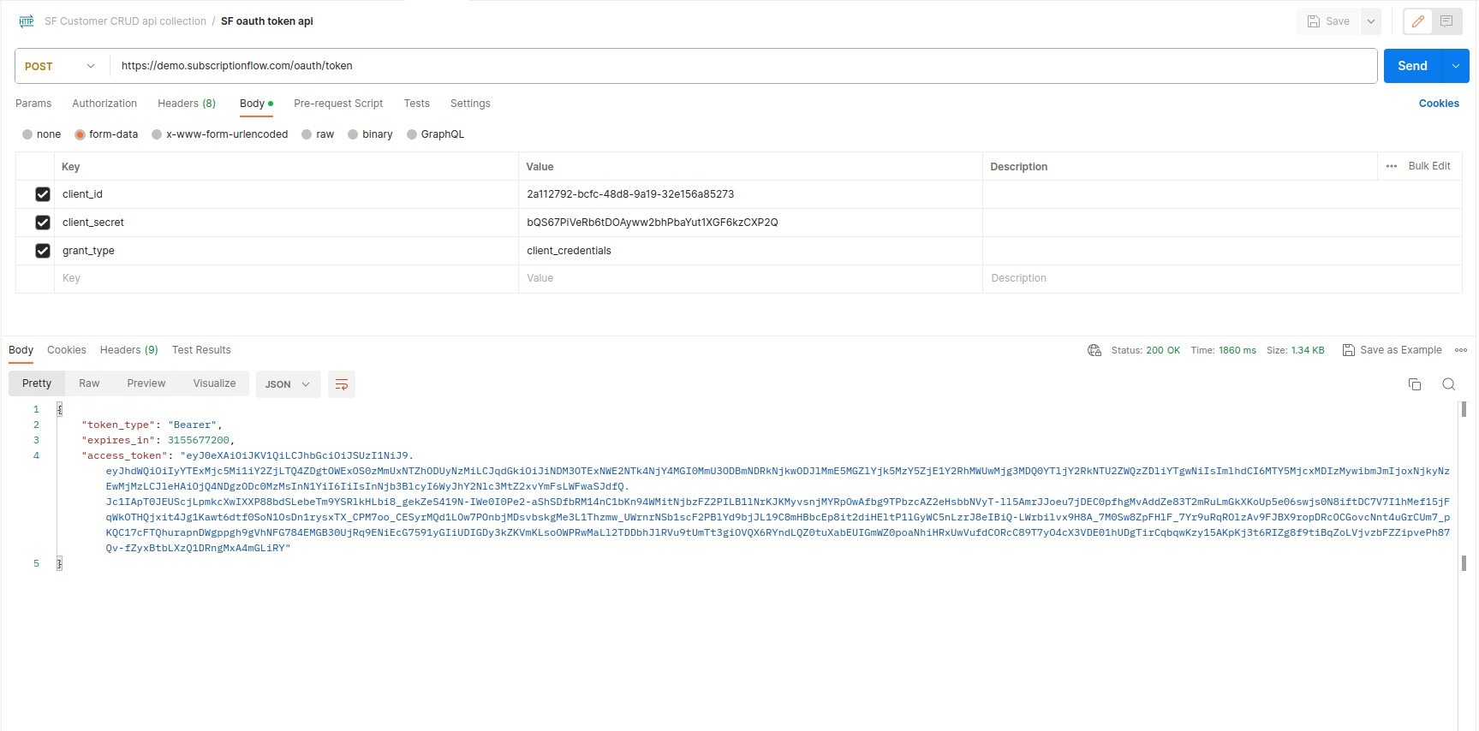Viewport: 1479px width, 731px height.
Task: Uncheck the client_id row checkbox
Action: click(43, 194)
